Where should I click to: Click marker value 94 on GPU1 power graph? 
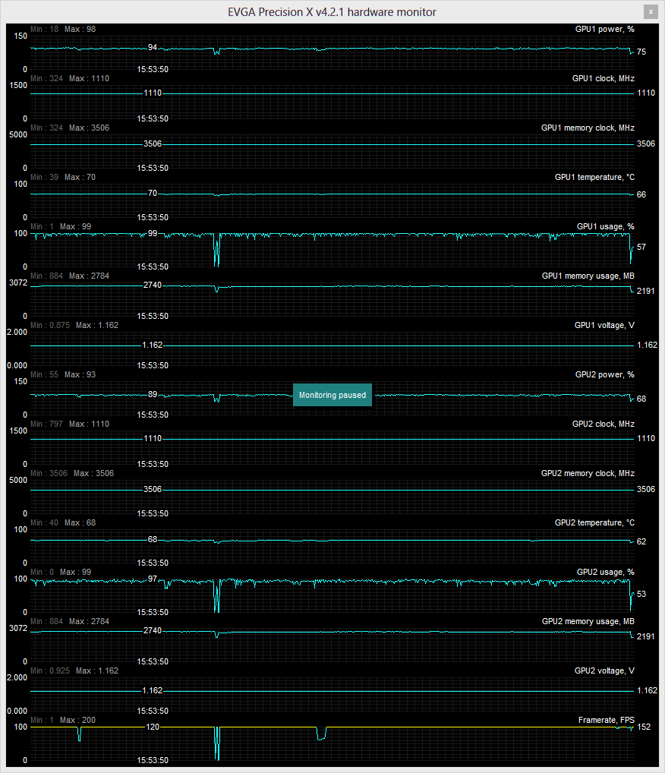[153, 47]
